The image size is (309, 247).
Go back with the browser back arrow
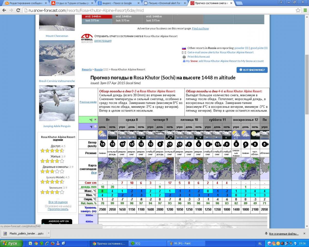pyautogui.click(x=4, y=11)
